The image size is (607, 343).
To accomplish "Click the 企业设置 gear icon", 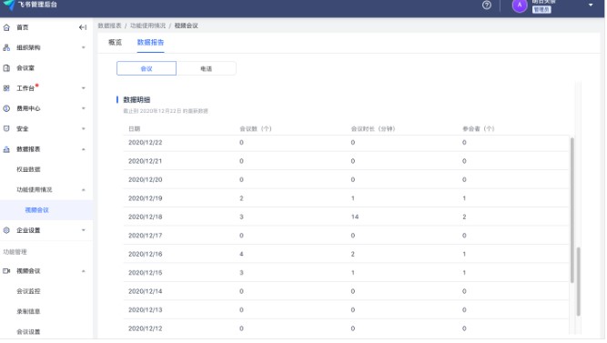I will [x=6, y=230].
